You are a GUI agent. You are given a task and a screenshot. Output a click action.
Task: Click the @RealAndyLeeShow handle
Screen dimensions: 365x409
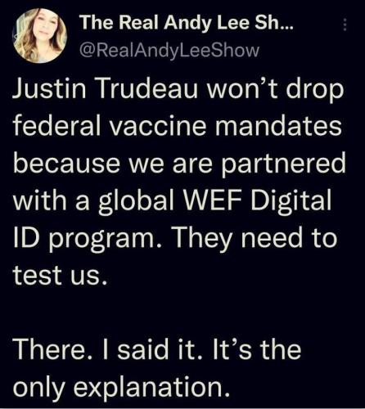(x=169, y=51)
